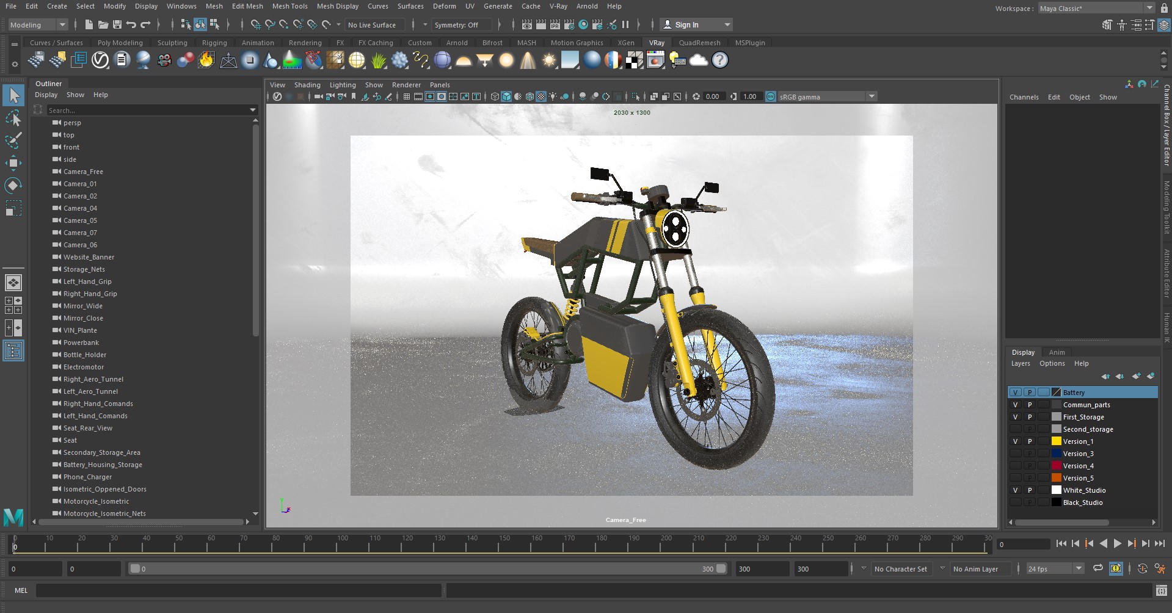The width and height of the screenshot is (1172, 613).
Task: Choose the Paint Selection tool
Action: click(13, 140)
